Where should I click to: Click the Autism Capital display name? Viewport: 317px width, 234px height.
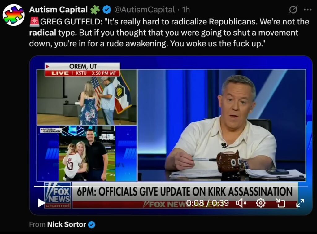coord(58,10)
